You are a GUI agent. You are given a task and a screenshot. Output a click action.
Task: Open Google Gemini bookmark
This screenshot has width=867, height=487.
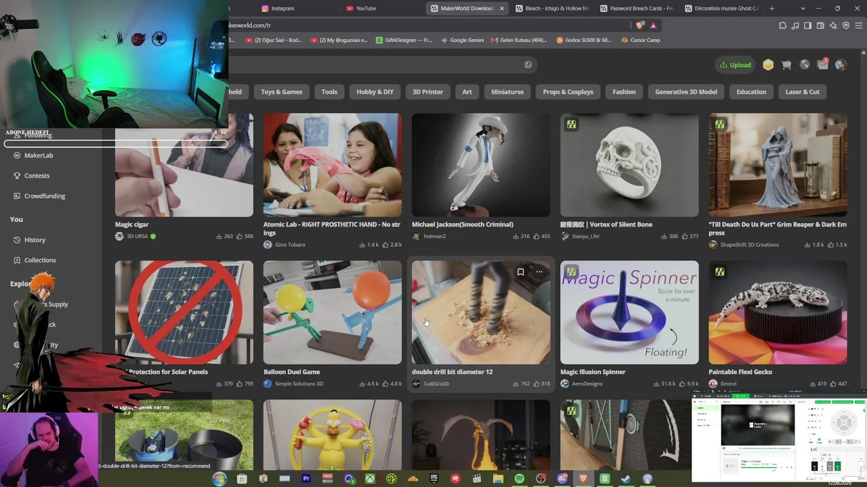tap(463, 40)
